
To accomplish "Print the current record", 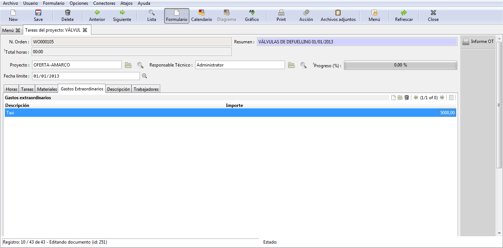I will pyautogui.click(x=281, y=16).
